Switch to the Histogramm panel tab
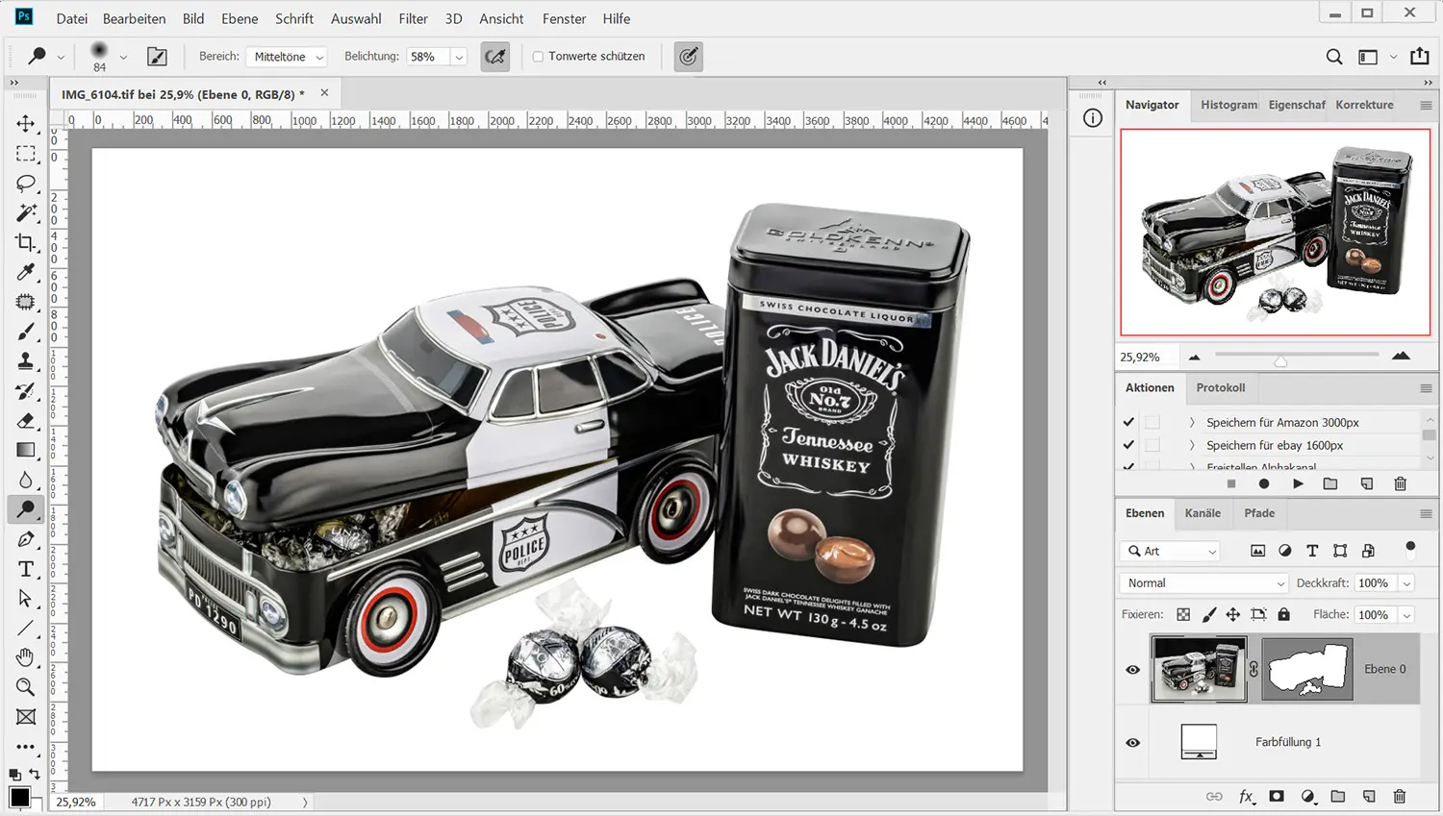Viewport: 1443px width, 816px height. point(1228,105)
